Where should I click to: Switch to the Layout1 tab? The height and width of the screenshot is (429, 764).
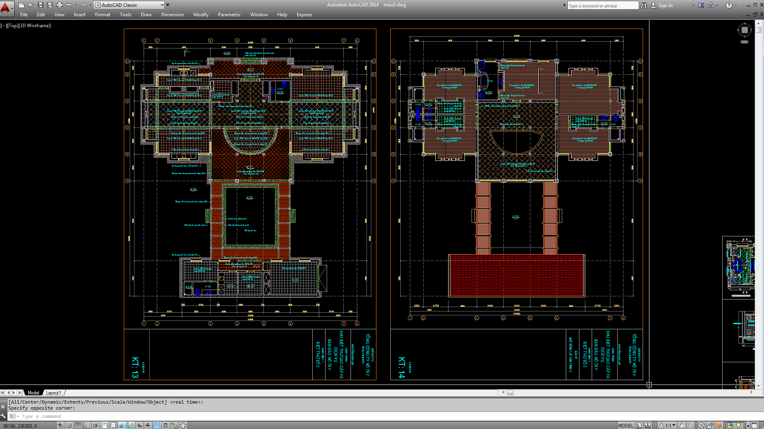53,393
